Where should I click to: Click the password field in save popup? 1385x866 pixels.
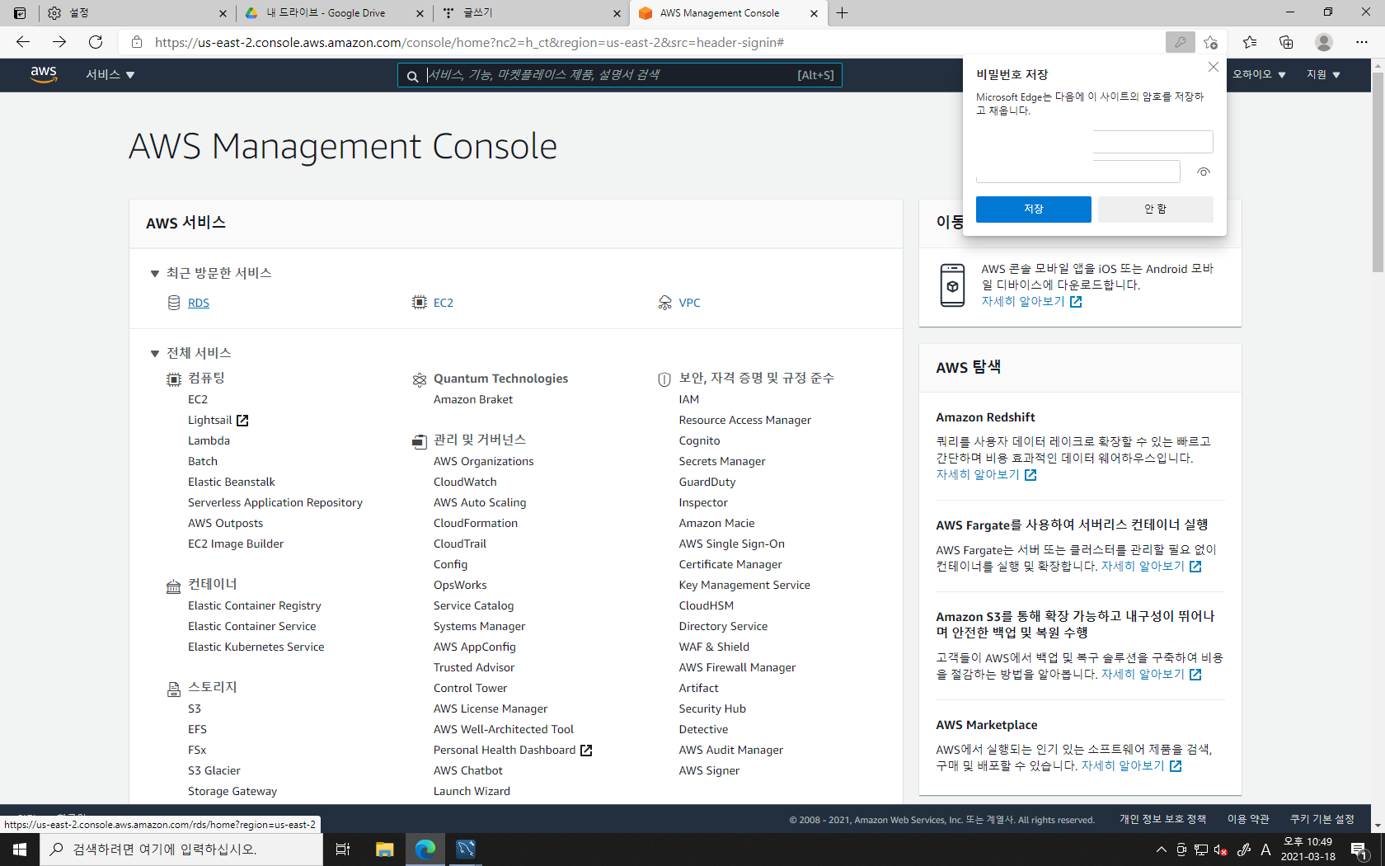(x=1078, y=172)
